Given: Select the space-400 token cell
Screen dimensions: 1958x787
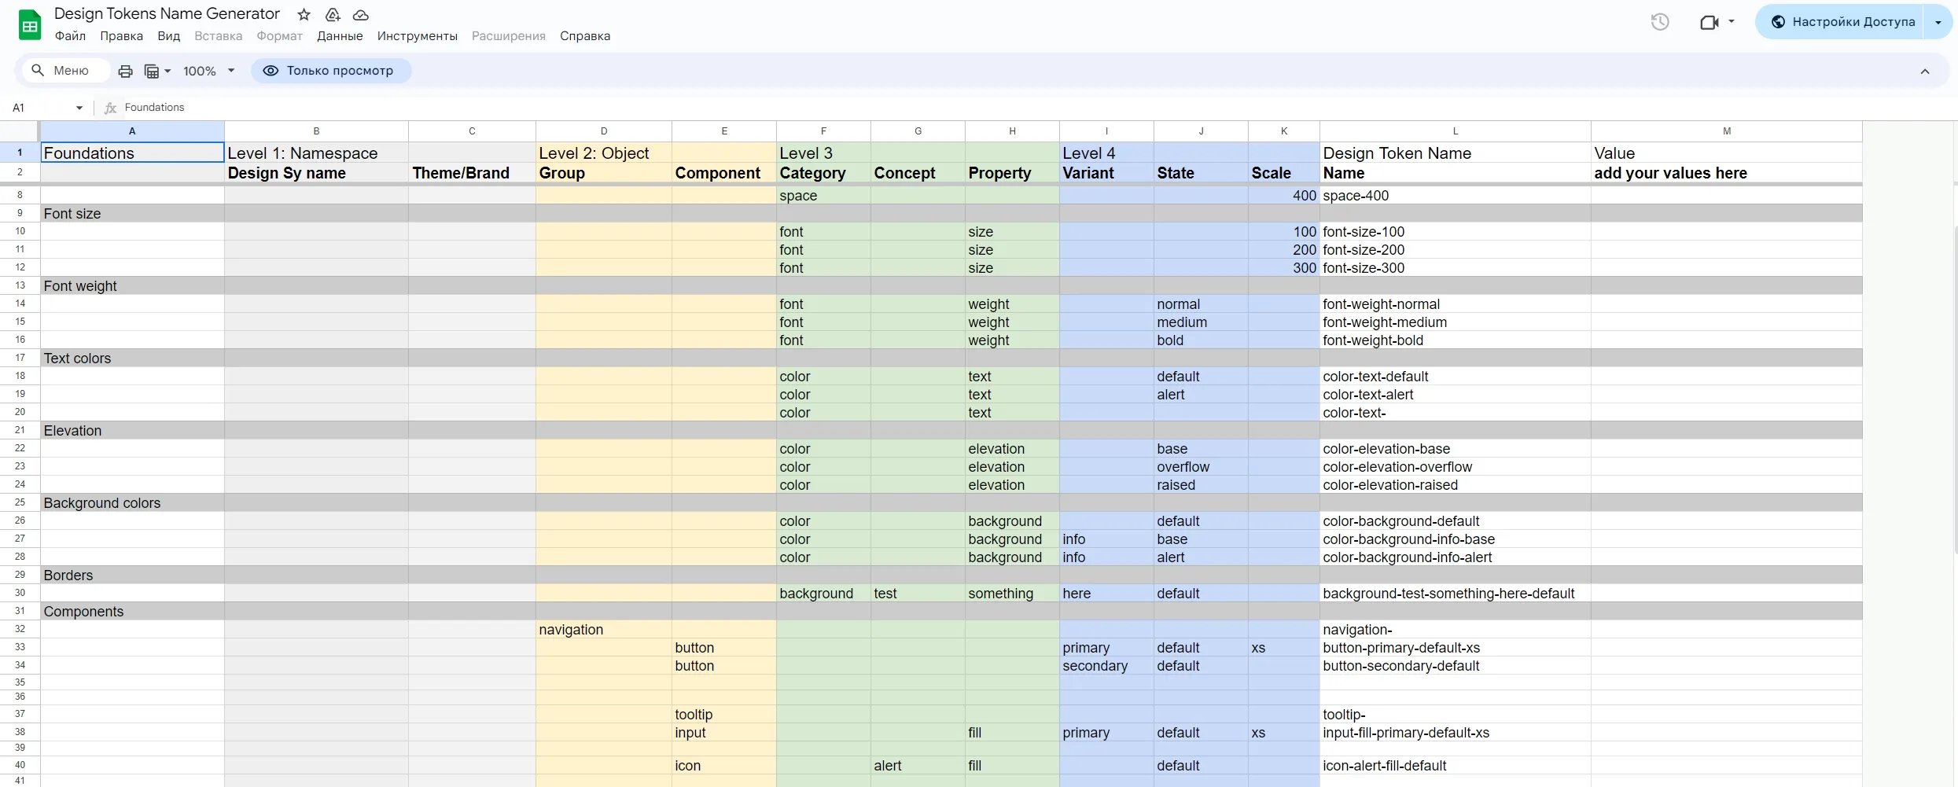Looking at the screenshot, I should (x=1455, y=195).
